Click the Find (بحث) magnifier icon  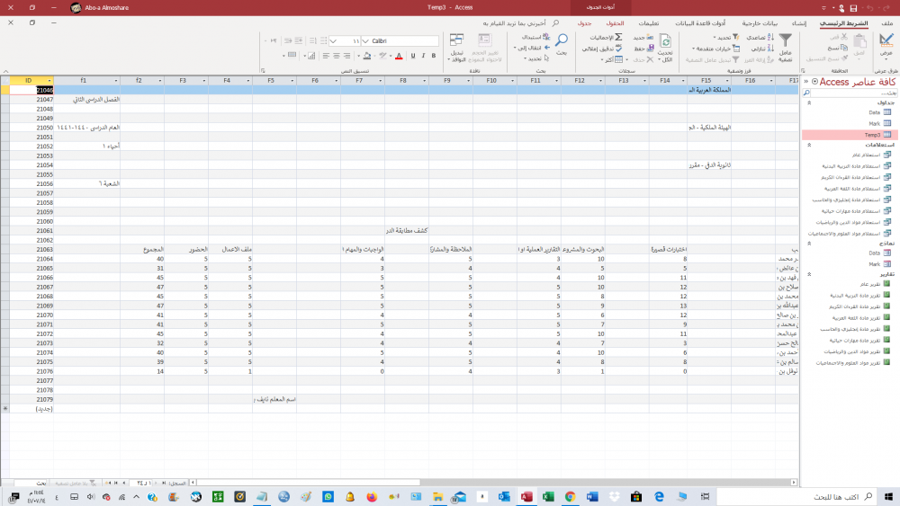pyautogui.click(x=562, y=40)
